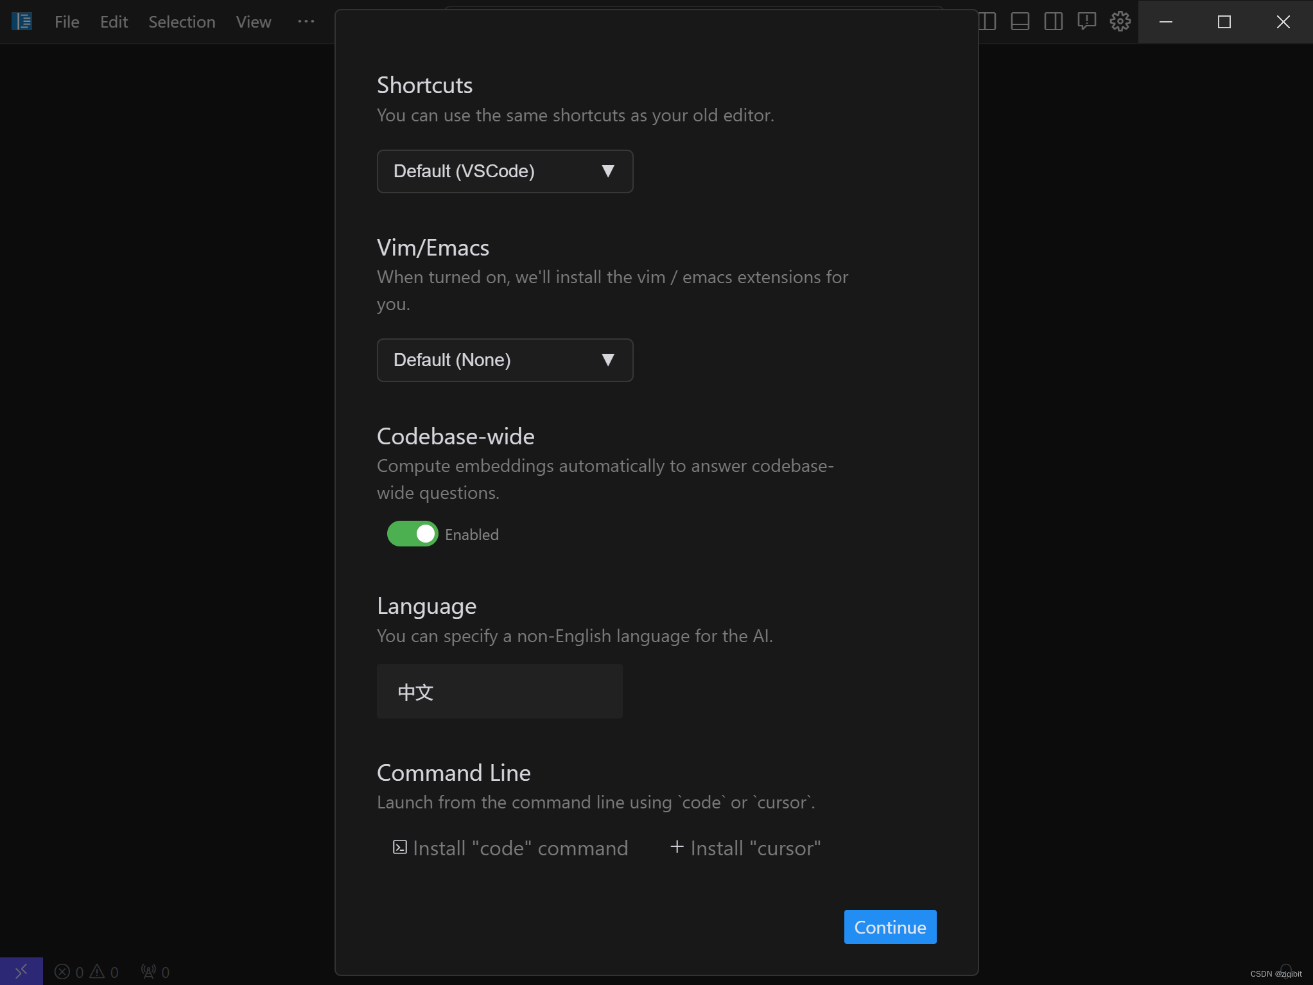The height and width of the screenshot is (985, 1313).
Task: Click the Language input field
Action: [500, 692]
